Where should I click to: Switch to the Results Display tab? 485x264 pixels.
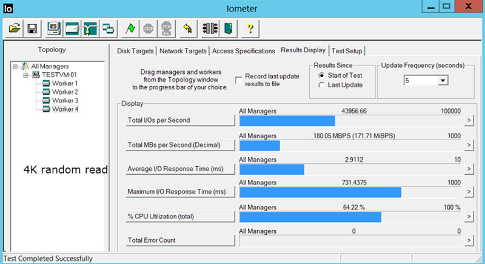point(303,50)
